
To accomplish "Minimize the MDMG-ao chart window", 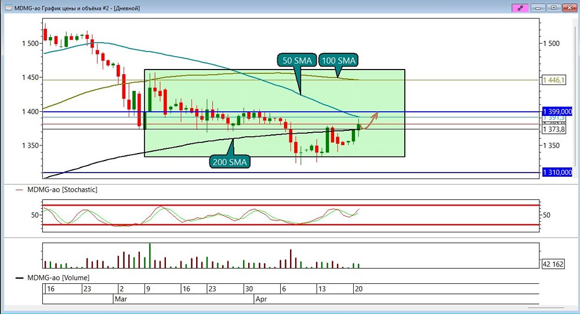I will [x=538, y=8].
